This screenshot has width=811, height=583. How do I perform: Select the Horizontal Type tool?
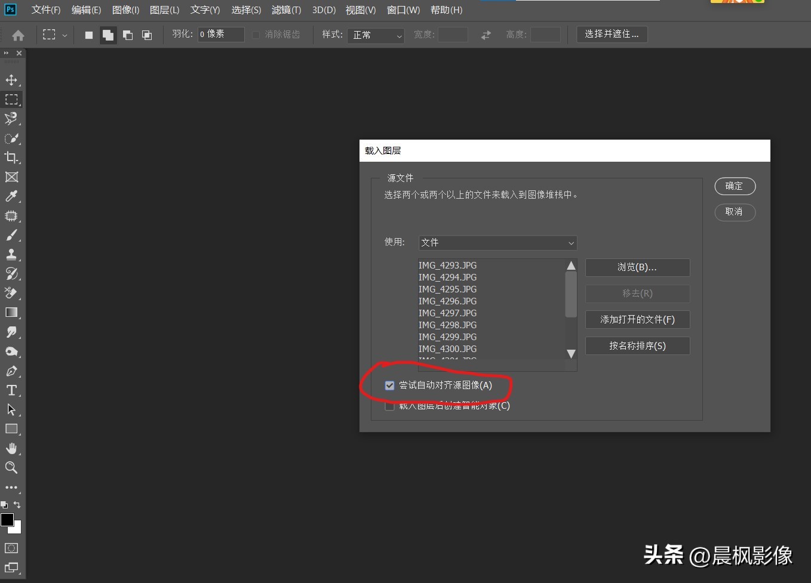click(x=11, y=390)
